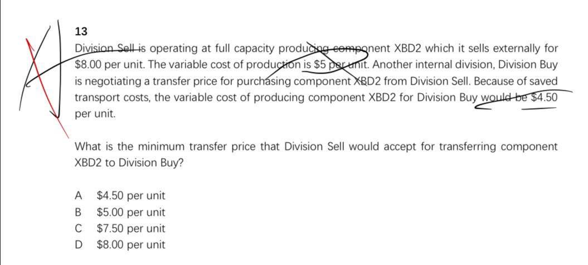The height and width of the screenshot is (265, 588).
Task: Choose answer option letter D
Action: pos(79,244)
